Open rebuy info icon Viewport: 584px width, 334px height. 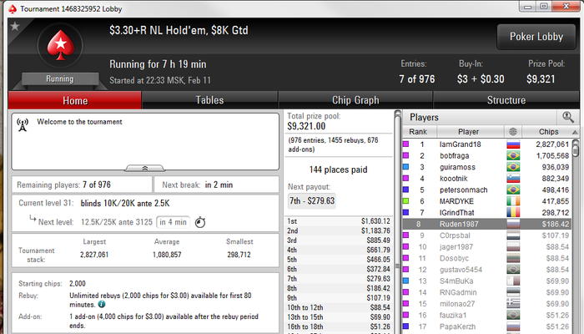click(x=101, y=305)
